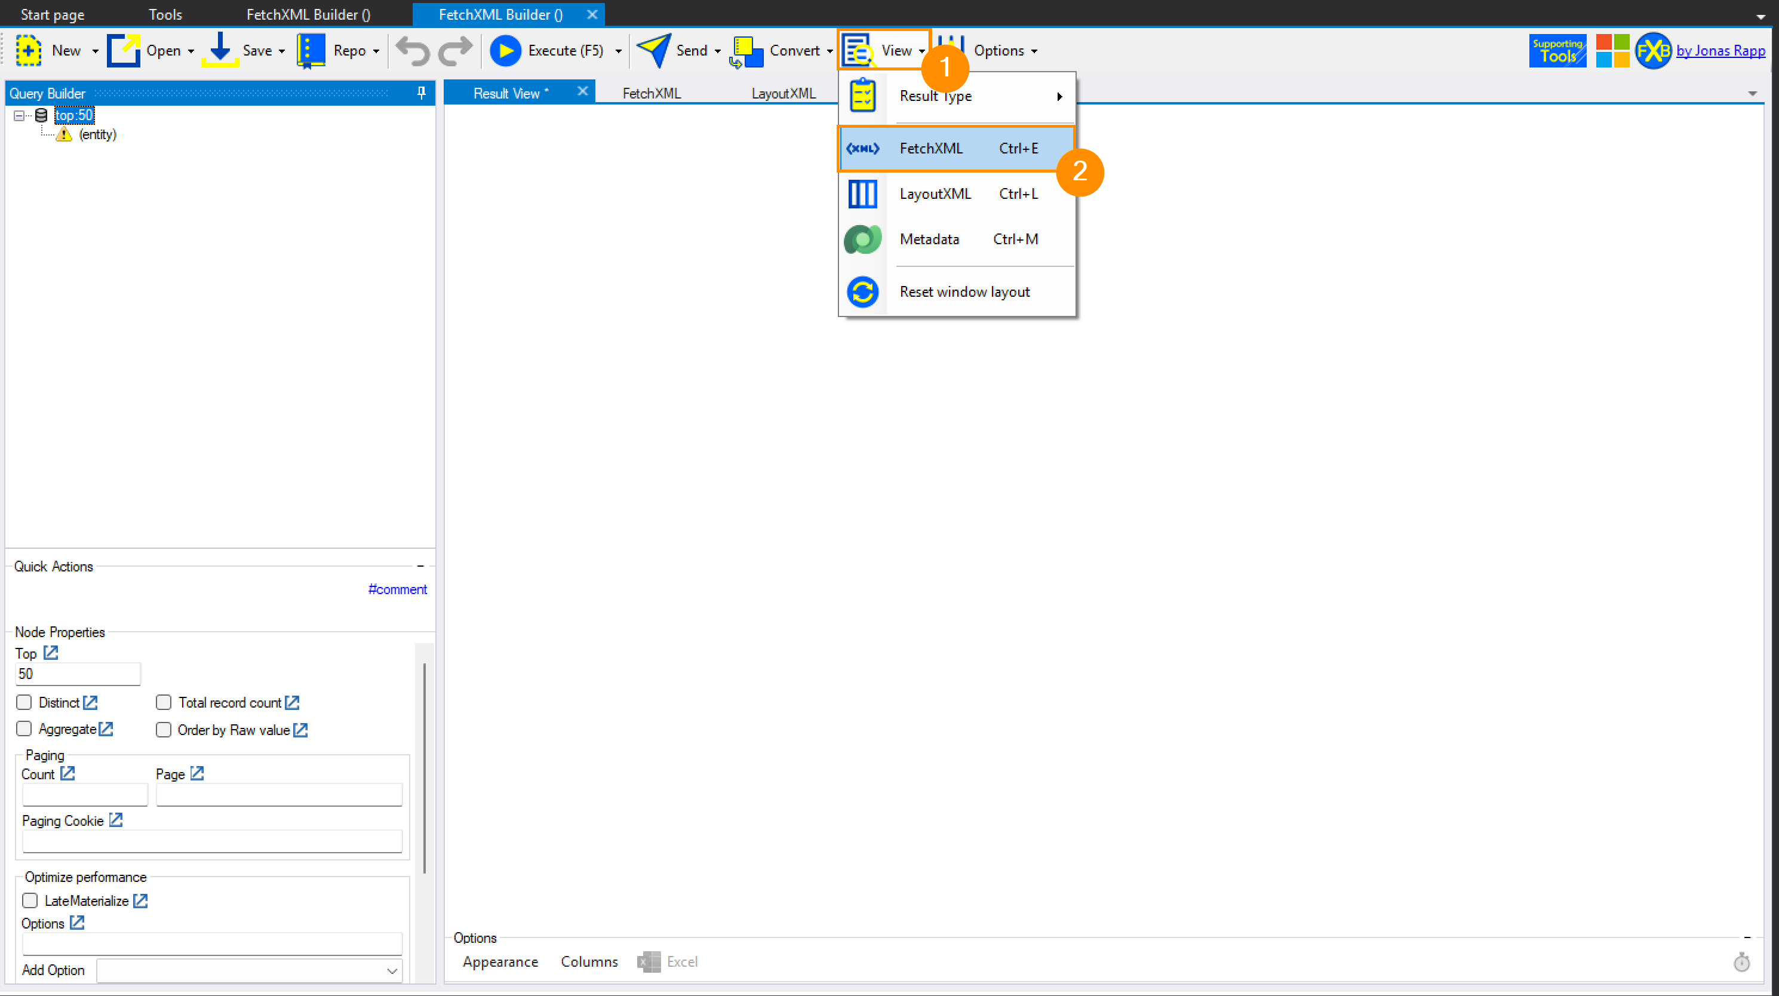Click the #comment quick action link
1779x996 pixels.
click(397, 589)
